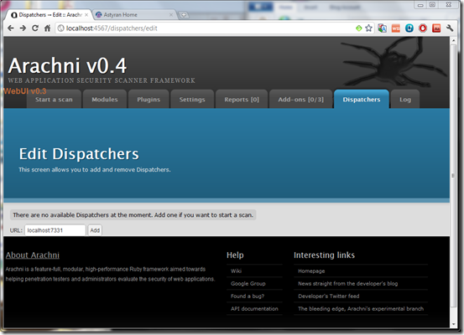Click the Arachni v0.4 title
Image resolution: width=464 pixels, height=335 pixels.
click(x=67, y=65)
